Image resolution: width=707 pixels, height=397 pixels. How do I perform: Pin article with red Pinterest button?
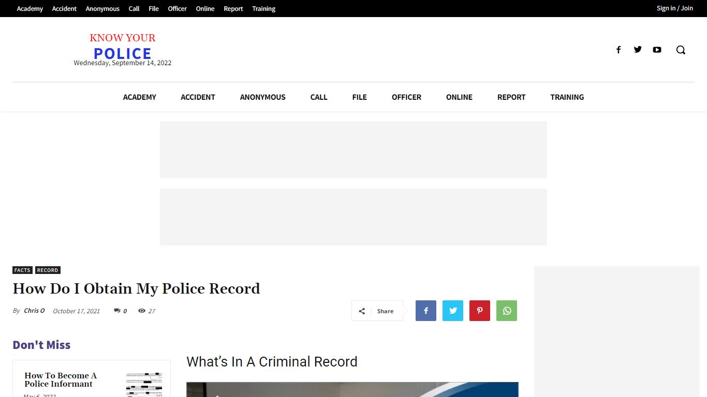[x=480, y=311]
